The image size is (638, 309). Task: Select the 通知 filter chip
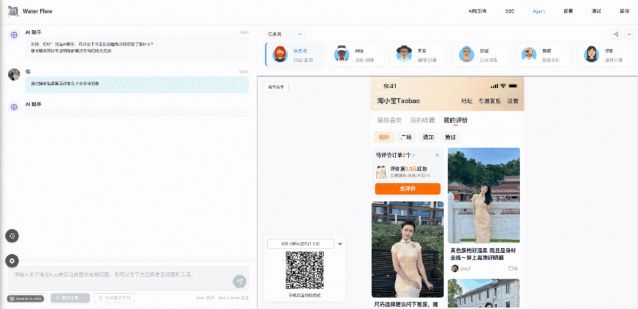pyautogui.click(x=428, y=137)
